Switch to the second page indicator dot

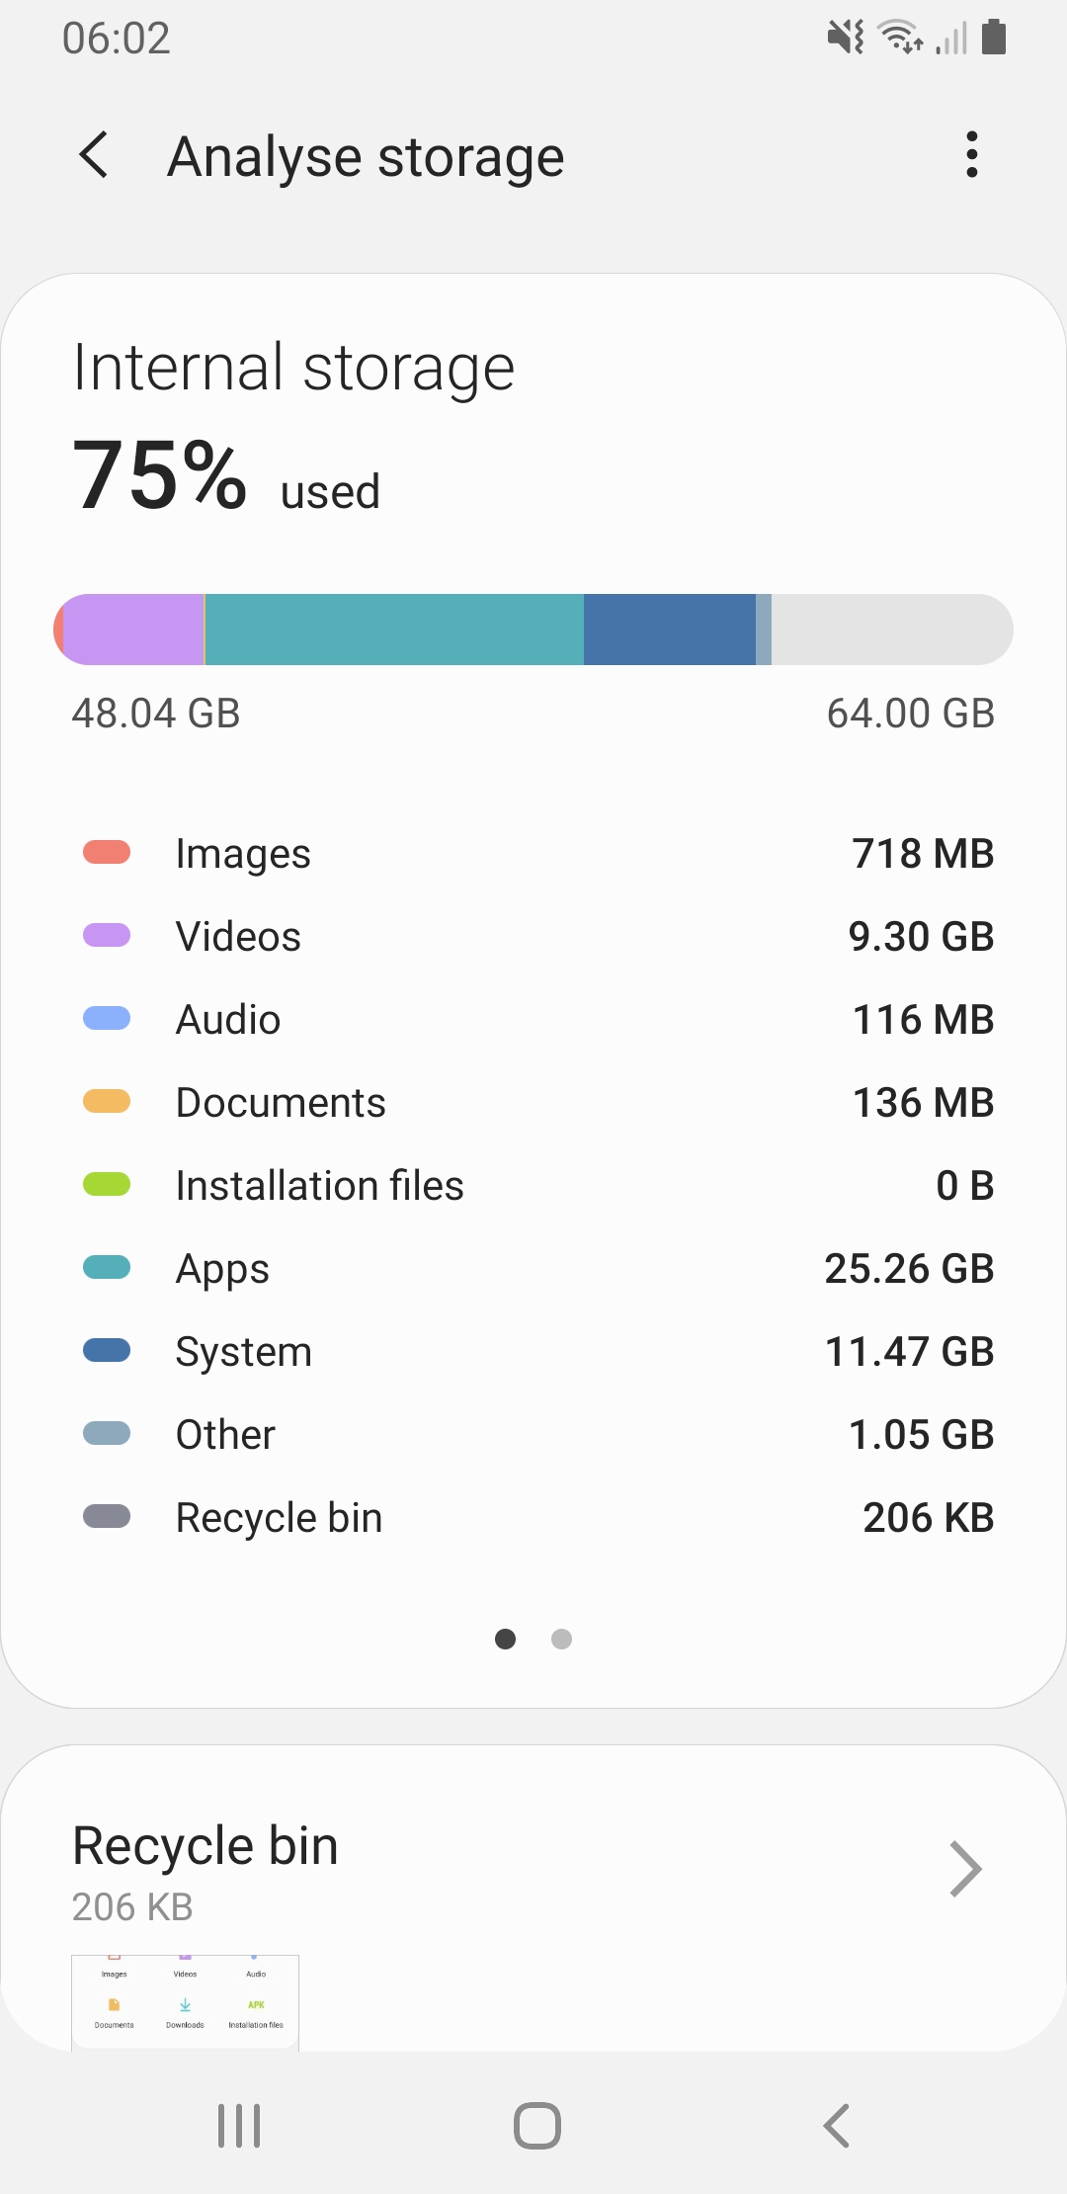pos(562,1640)
